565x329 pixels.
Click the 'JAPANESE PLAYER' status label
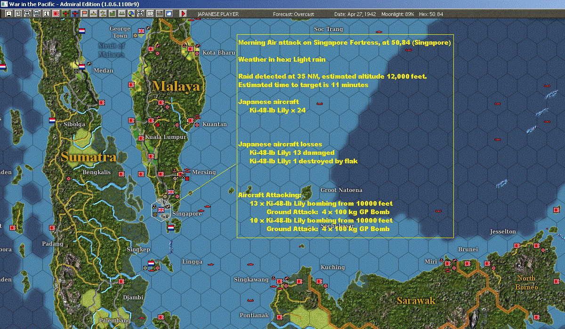[218, 14]
